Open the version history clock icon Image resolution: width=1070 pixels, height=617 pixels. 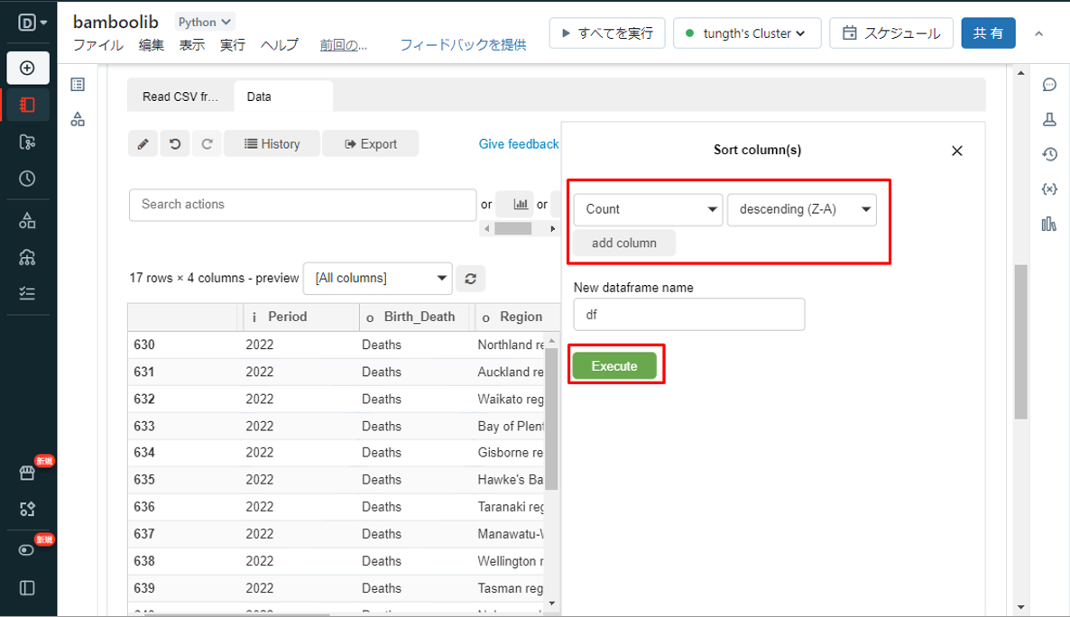click(1049, 154)
